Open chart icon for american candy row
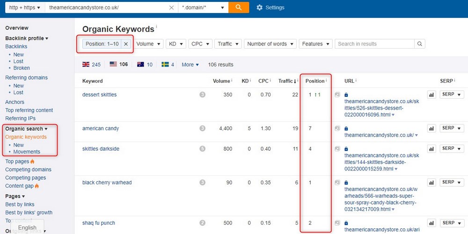Image resolution: width=468 pixels, height=234 pixels. (x=431, y=128)
